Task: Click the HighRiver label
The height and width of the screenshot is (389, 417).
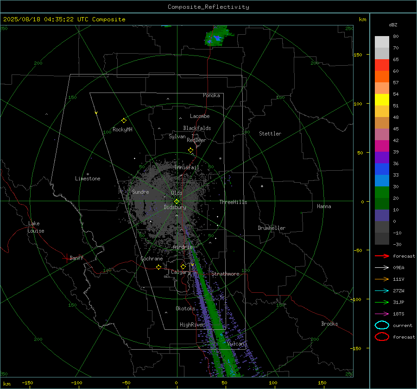Action: coord(192,325)
